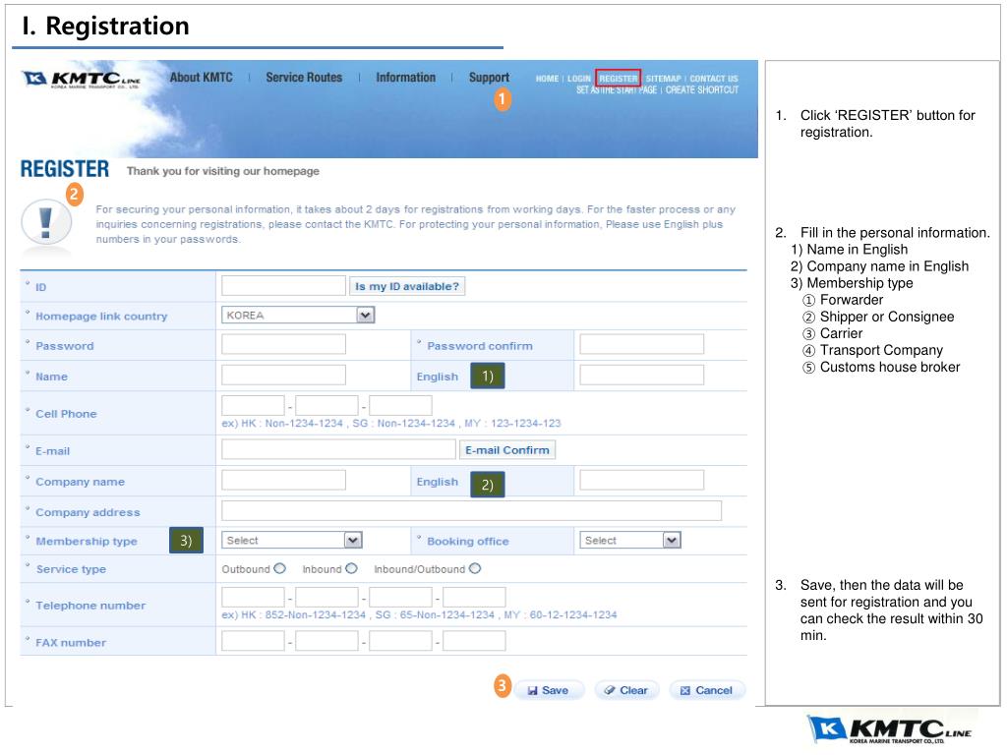Click the 'Is my ID available?' button
The image size is (1007, 755).
tap(407, 286)
